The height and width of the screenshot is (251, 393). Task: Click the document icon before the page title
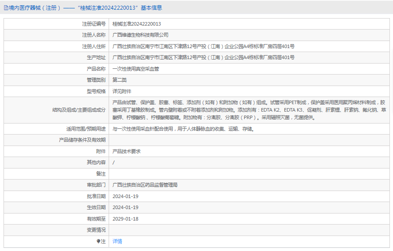pyautogui.click(x=6, y=8)
